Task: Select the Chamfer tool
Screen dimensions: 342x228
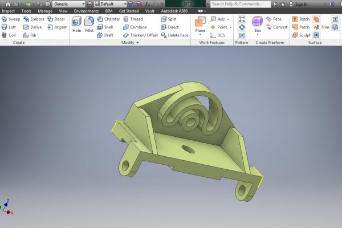Action: [x=108, y=19]
